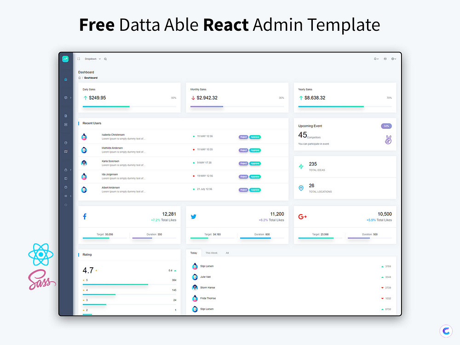The height and width of the screenshot is (345, 460).
Task: Select the home icon in the sidebar
Action: [65, 79]
